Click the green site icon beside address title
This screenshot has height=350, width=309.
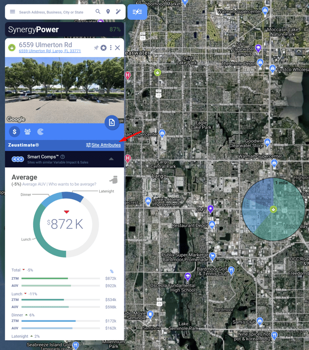12,48
